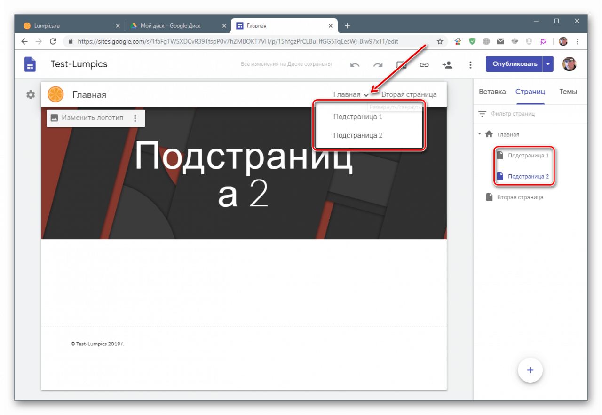Image resolution: width=602 pixels, height=415 pixels.
Task: Click the mail extension icon
Action: pyautogui.click(x=500, y=41)
